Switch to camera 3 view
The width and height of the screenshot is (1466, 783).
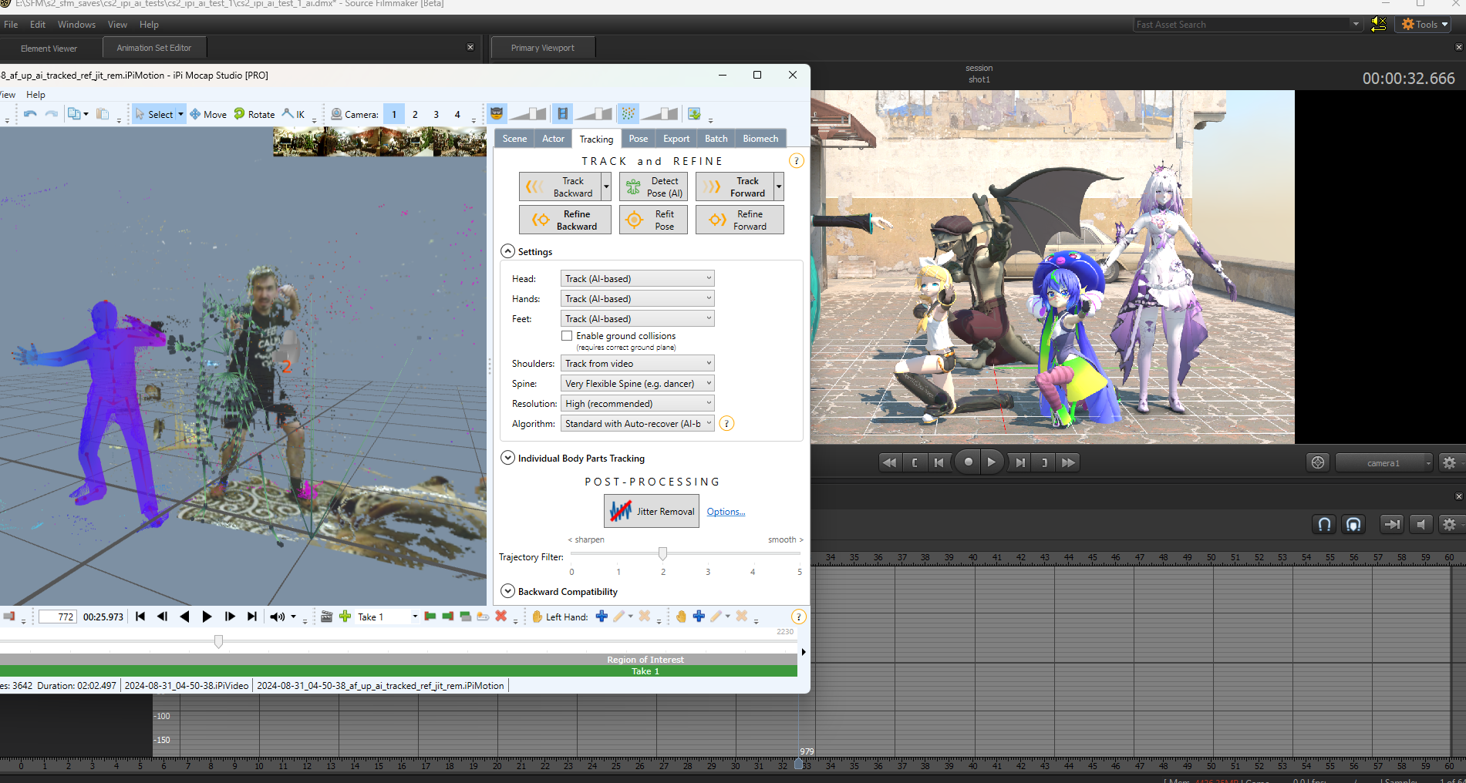coord(436,114)
